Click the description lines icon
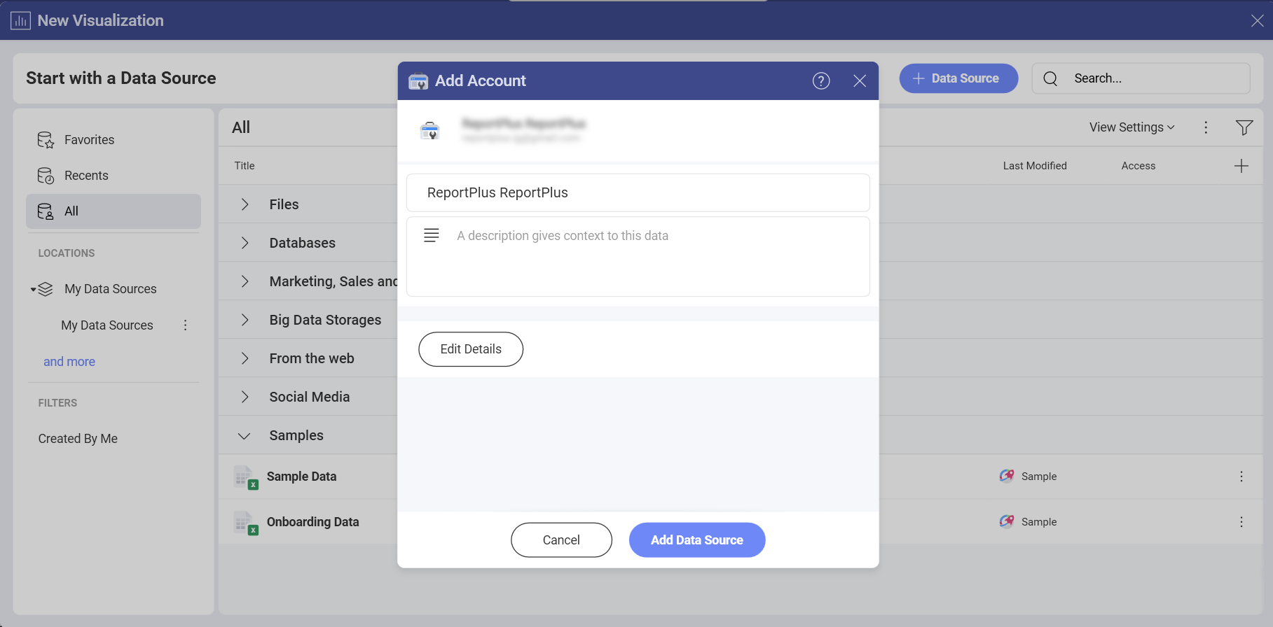 [x=432, y=235]
